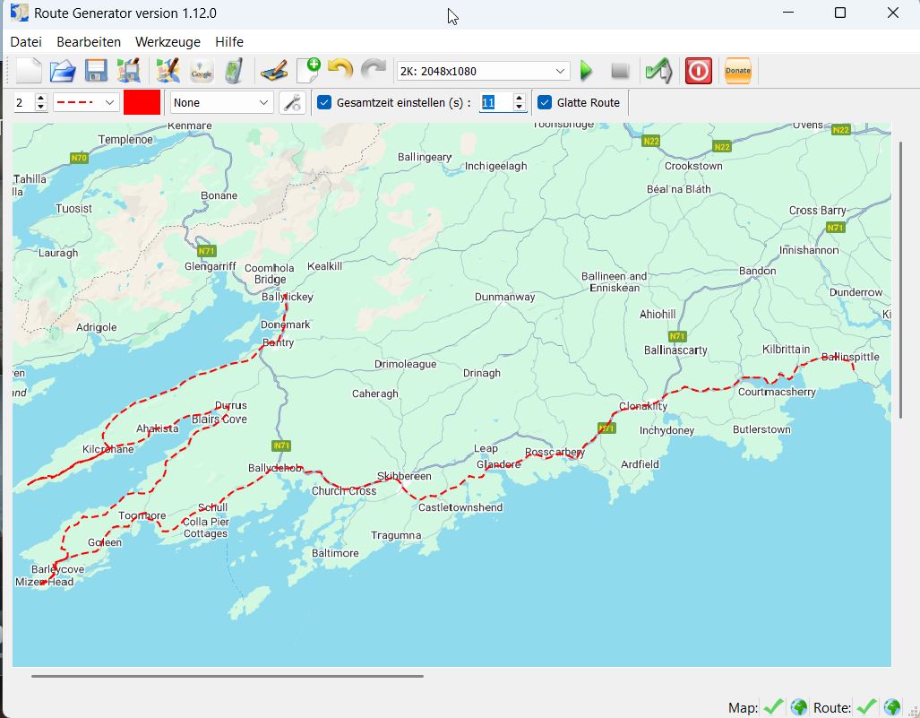Undo last action with yellow arrow

point(340,71)
